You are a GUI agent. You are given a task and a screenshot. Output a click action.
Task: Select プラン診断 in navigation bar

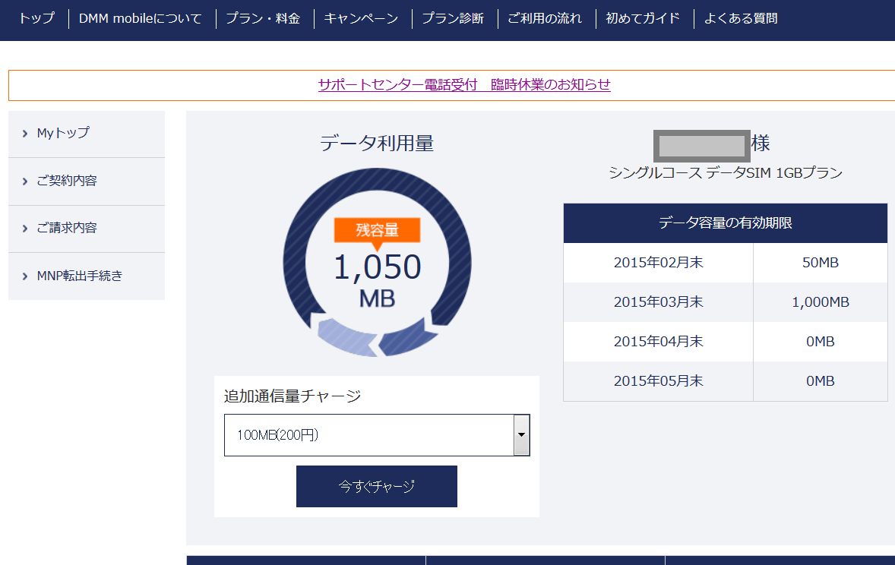tap(454, 18)
